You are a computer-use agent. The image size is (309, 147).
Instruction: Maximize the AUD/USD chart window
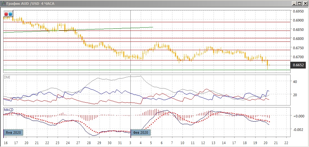click(x=299, y=3)
